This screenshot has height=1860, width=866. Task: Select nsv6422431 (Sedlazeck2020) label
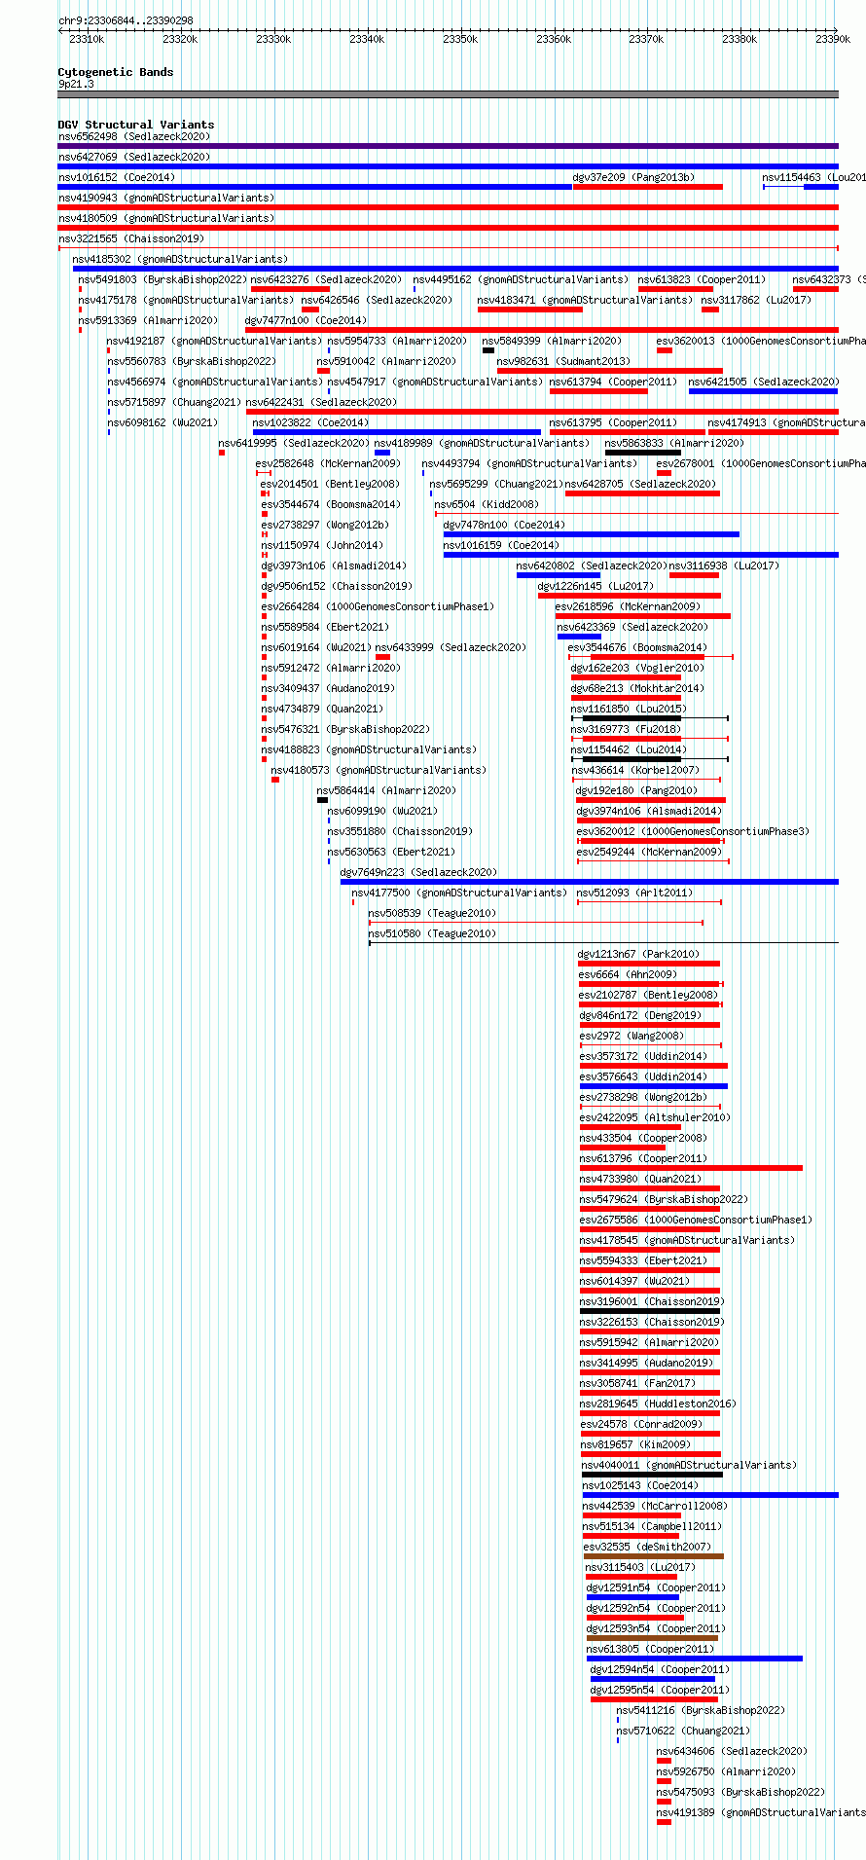[x=321, y=402]
